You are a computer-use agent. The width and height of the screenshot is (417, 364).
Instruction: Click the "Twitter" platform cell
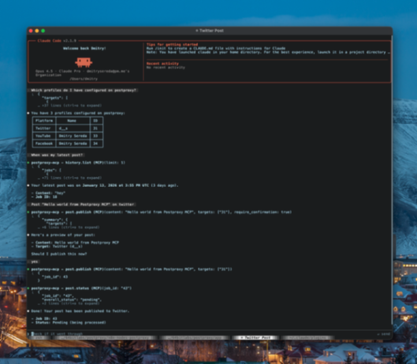pos(43,128)
